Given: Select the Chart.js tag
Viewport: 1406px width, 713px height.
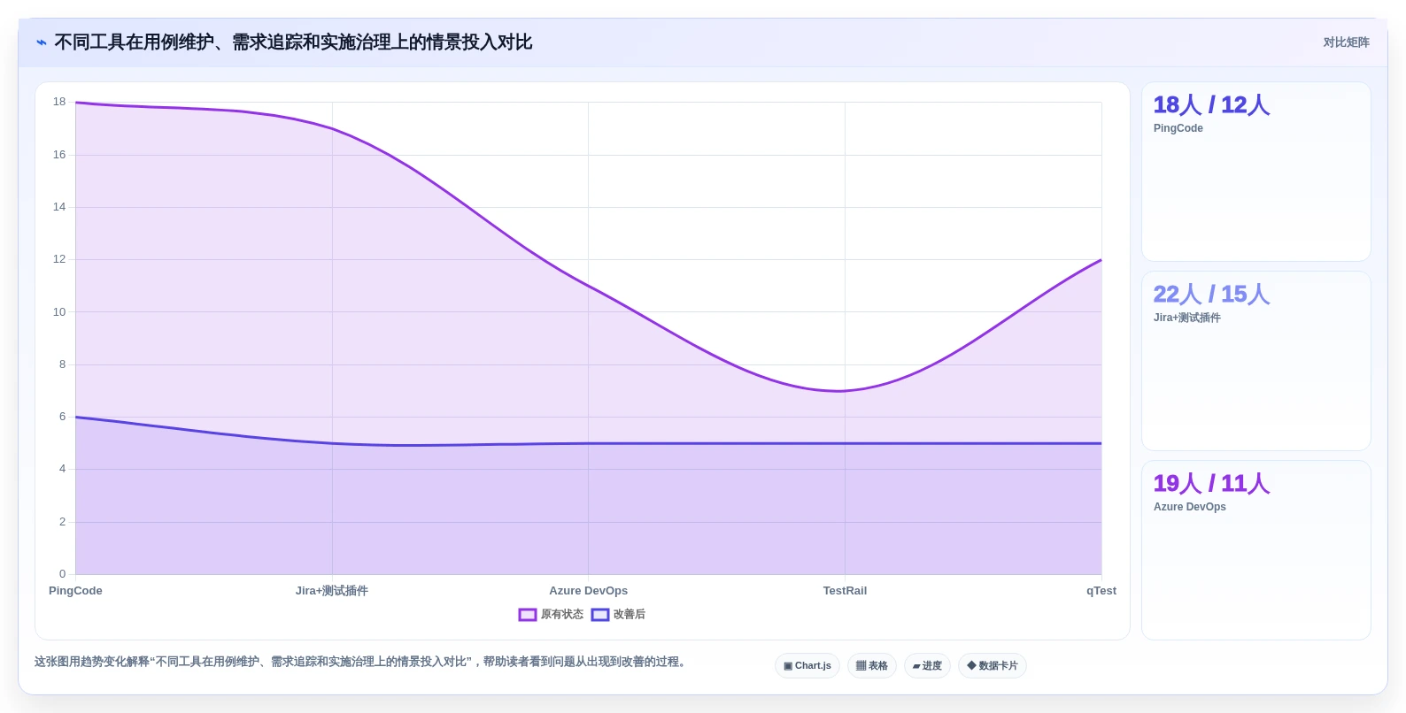Looking at the screenshot, I should [x=807, y=666].
